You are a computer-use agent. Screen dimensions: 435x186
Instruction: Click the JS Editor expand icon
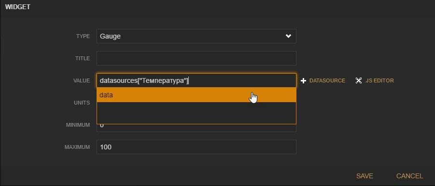coord(359,80)
